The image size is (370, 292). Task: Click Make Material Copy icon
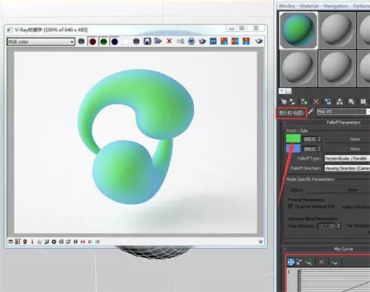coord(328,101)
